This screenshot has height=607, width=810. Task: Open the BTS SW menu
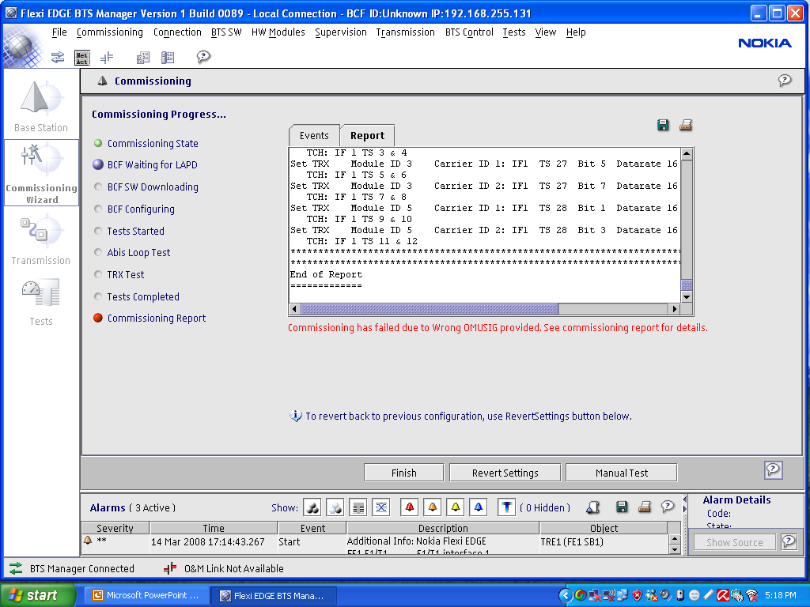(x=226, y=32)
